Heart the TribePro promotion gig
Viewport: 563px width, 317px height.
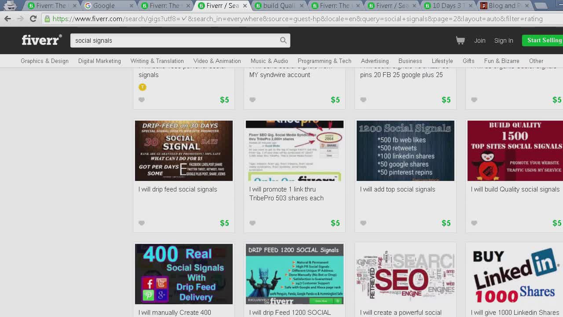252,223
